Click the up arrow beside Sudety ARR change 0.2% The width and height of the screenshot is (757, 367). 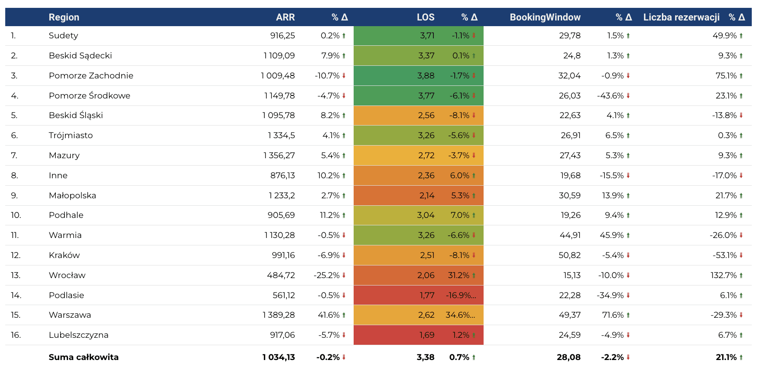tap(344, 36)
